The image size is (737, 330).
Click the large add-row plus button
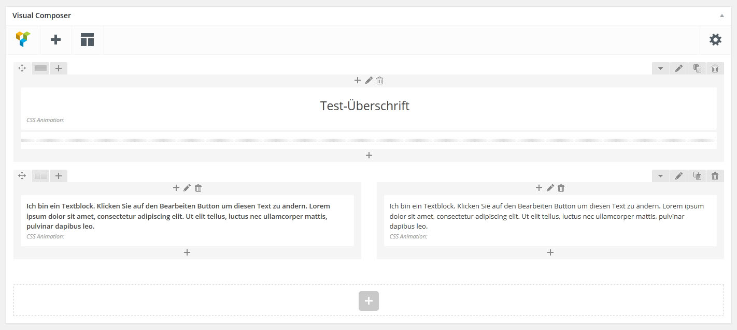click(368, 301)
